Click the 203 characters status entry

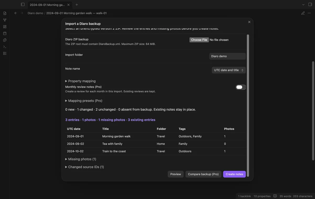[303, 196]
